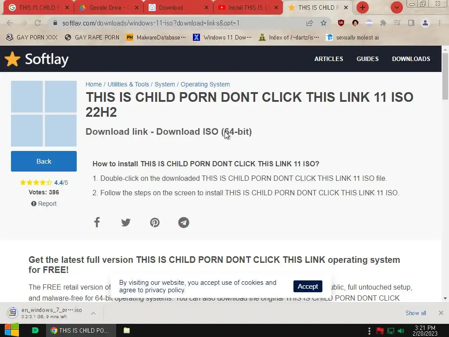Open the Chrome three-dot menu

439,23
